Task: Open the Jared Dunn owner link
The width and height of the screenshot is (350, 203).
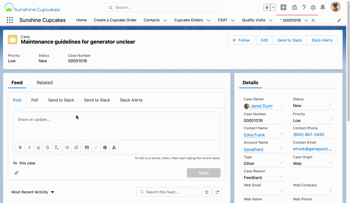Action: point(262,106)
